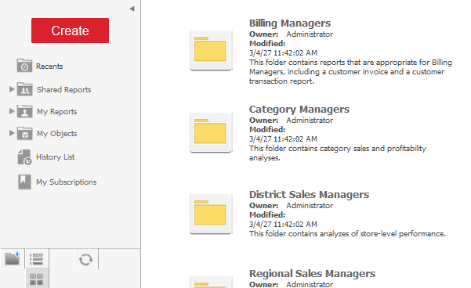Screen dimensions: 471x288
Task: Expand the Shared Reports tree arrow
Action: (12, 89)
